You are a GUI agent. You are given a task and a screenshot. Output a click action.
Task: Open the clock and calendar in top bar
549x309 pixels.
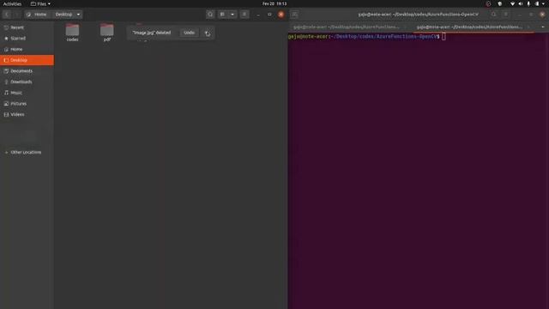[x=274, y=3]
